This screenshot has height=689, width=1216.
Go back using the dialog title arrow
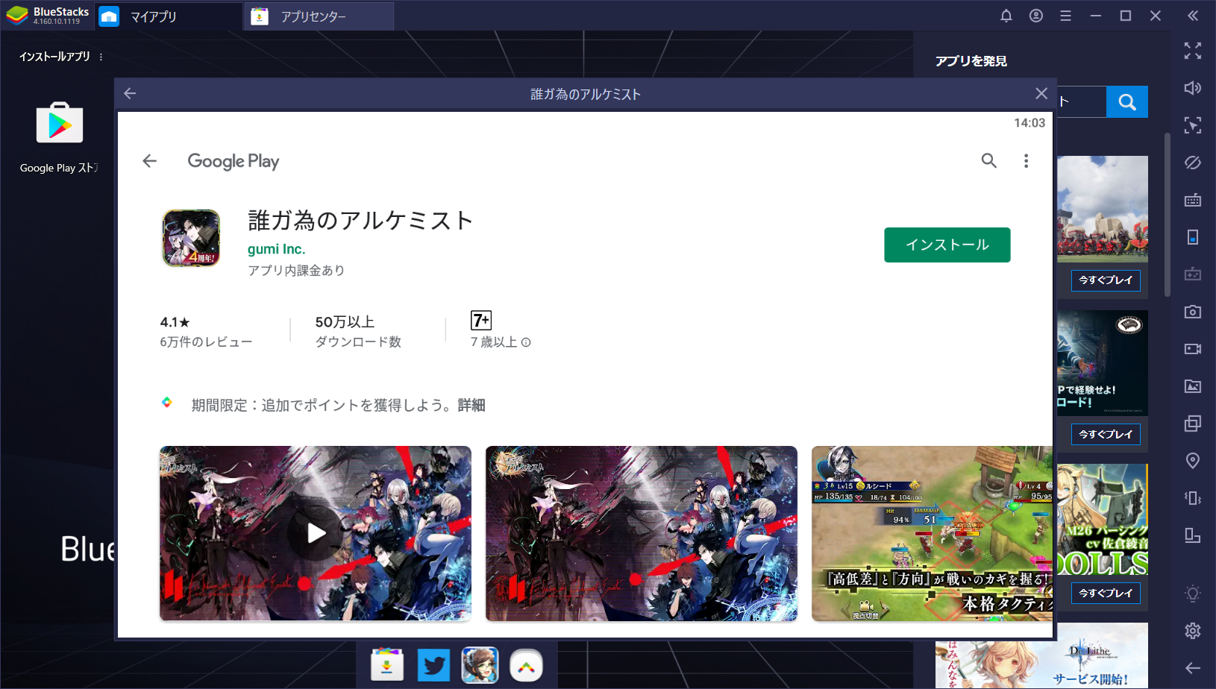pos(130,93)
